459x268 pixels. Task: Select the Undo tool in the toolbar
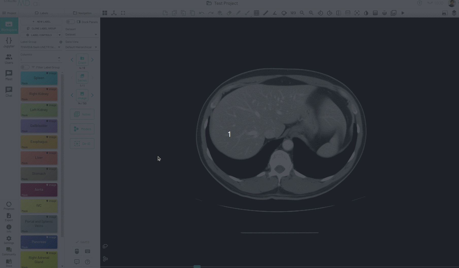click(x=201, y=13)
